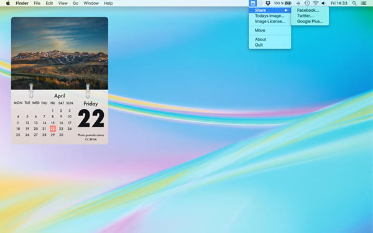Open the Time Machine menu bar icon
Screen dimensions: 373x233
coord(307,3)
